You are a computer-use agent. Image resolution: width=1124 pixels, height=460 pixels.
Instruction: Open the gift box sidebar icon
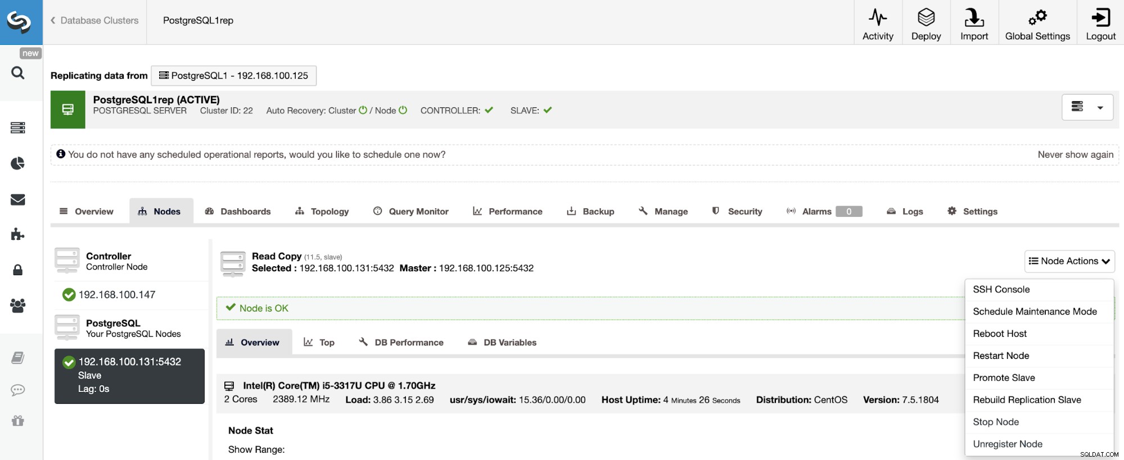click(18, 421)
